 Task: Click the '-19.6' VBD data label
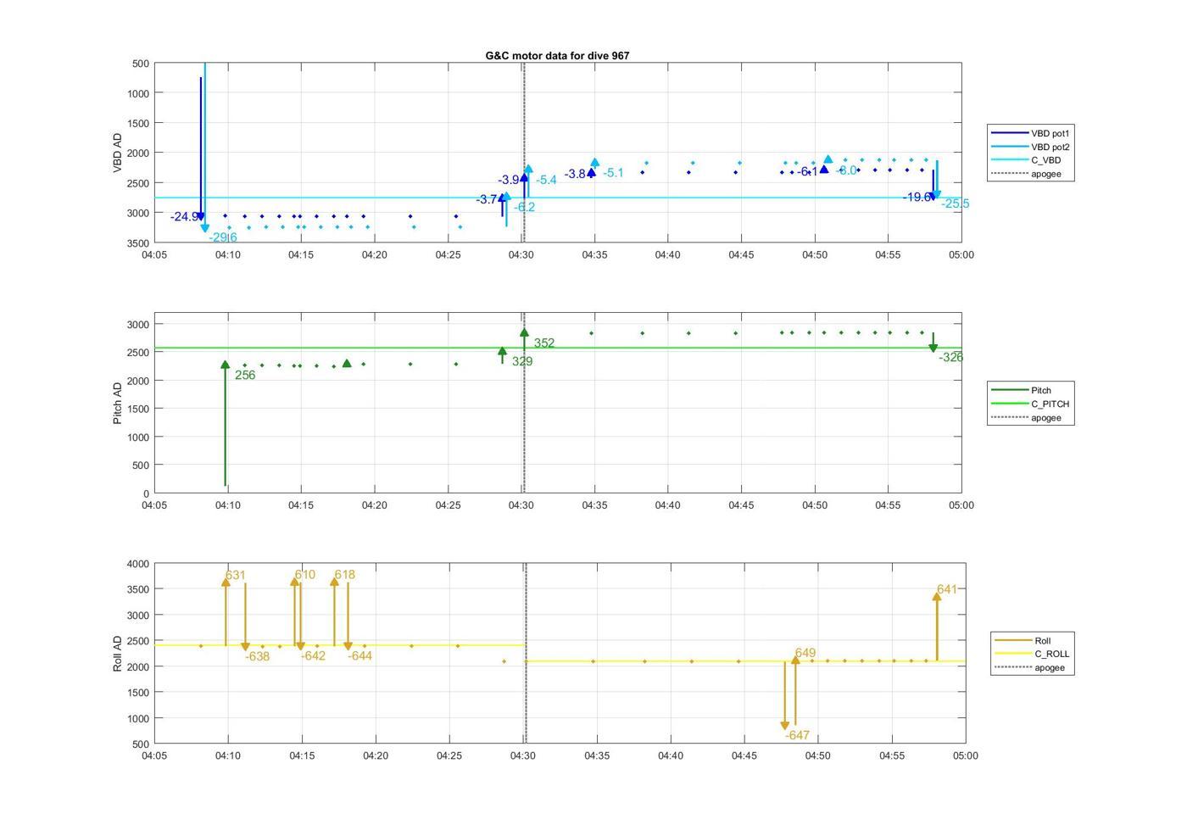(917, 197)
